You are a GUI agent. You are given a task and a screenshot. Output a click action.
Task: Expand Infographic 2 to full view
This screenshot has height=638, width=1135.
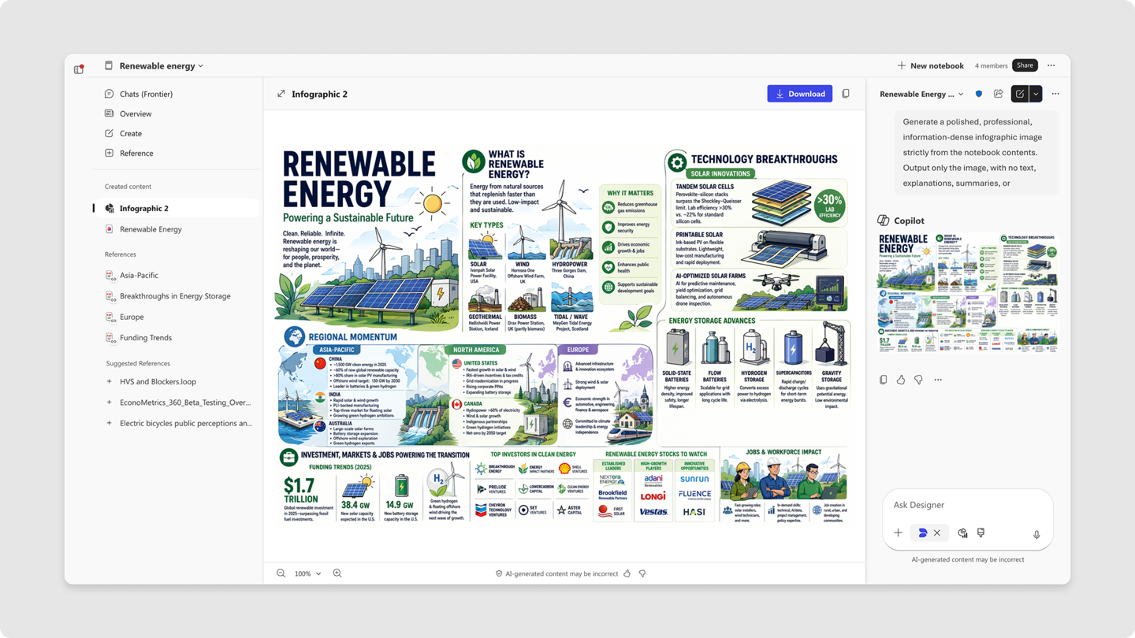point(281,94)
